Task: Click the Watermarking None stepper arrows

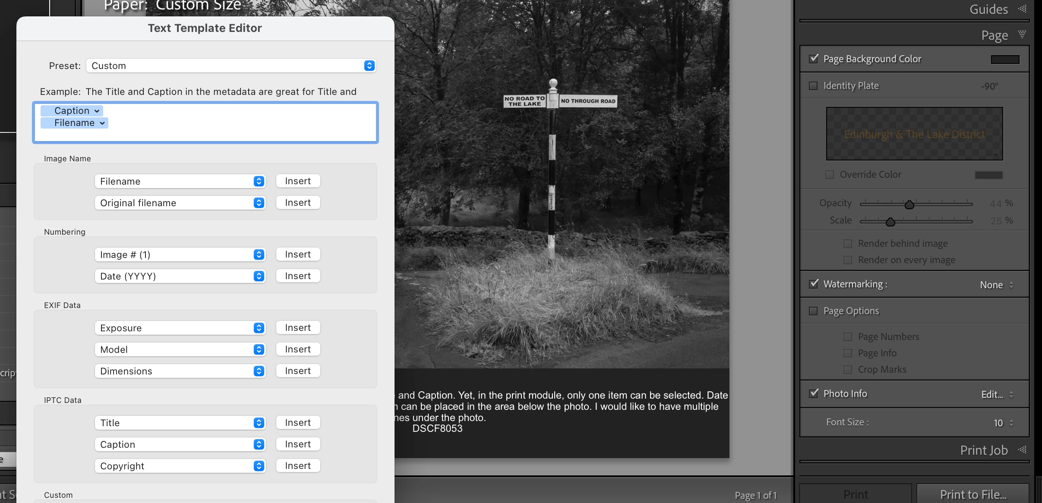Action: click(x=1011, y=285)
